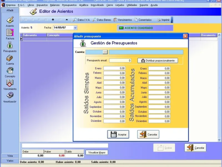This screenshot has width=222, height=167.
Task: Open the Fecha date dropdown arrow
Action: coord(75,28)
